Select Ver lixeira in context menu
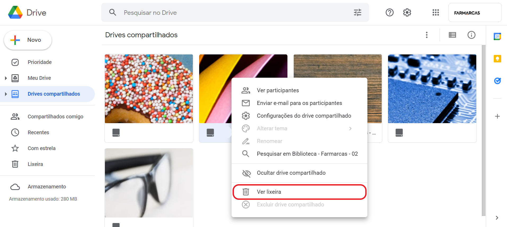This screenshot has width=507, height=227. (x=269, y=192)
